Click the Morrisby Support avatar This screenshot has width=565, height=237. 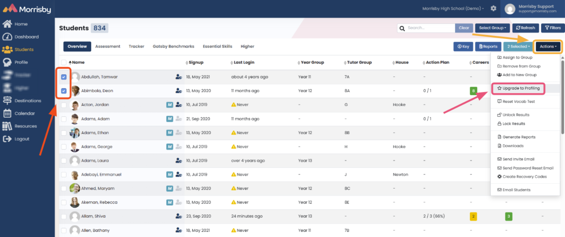[510, 9]
